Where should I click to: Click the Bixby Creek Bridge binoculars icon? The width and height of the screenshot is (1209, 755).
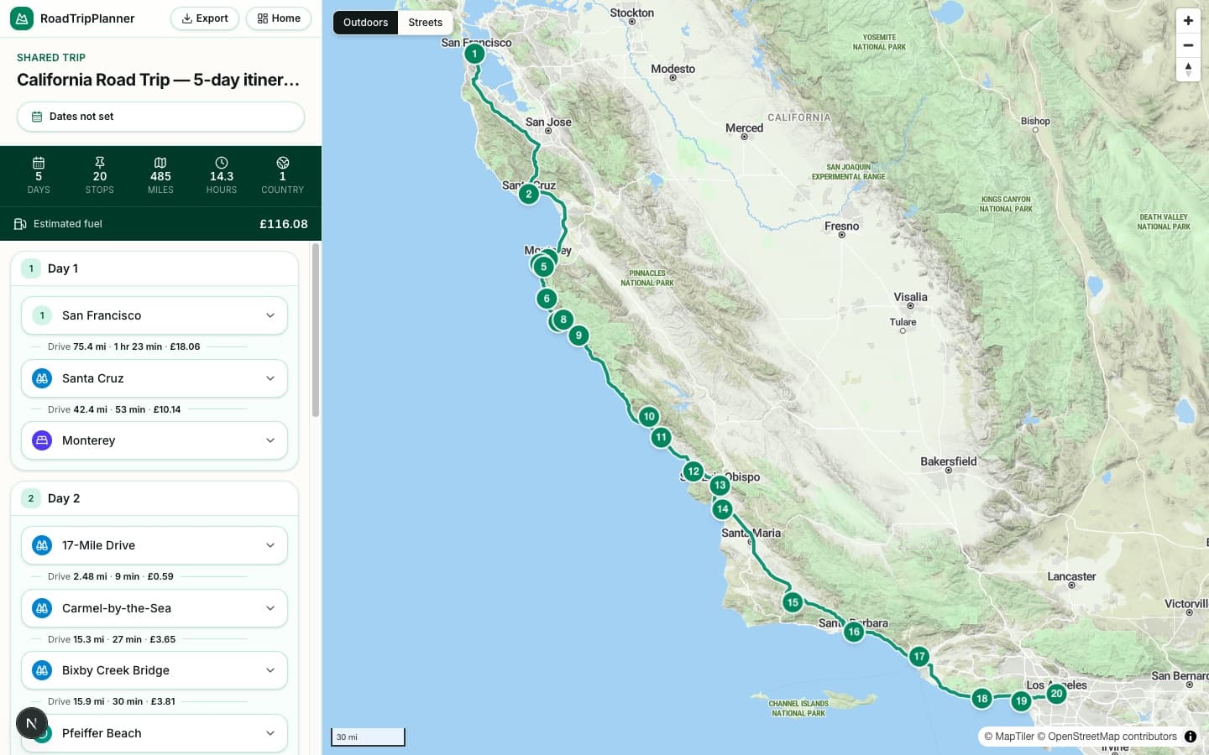click(x=42, y=670)
